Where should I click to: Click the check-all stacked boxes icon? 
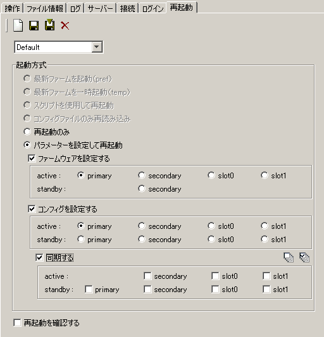coord(304,257)
